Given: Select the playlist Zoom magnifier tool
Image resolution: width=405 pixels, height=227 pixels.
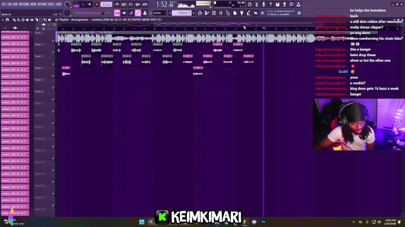Looking at the screenshot, I should 45,20.
